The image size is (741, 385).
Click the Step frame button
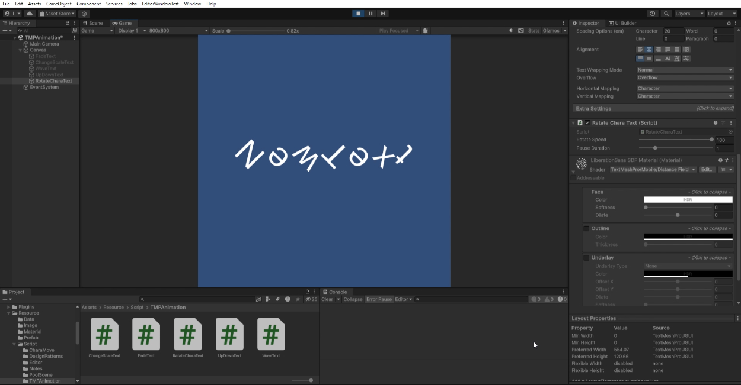point(383,14)
